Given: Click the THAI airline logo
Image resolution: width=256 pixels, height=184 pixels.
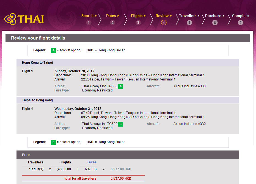Looking at the screenshot, I should tap(24, 19).
